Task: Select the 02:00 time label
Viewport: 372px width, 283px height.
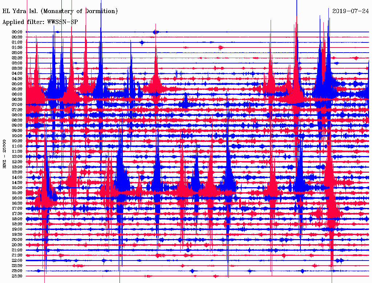Action: pyautogui.click(x=17, y=53)
